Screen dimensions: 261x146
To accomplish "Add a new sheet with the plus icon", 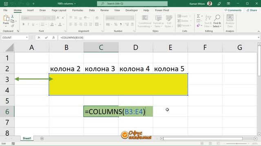I will pyautogui.click(x=42, y=138).
